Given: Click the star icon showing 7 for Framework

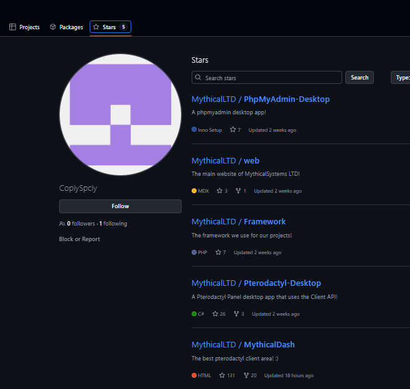Looking at the screenshot, I should [218, 252].
